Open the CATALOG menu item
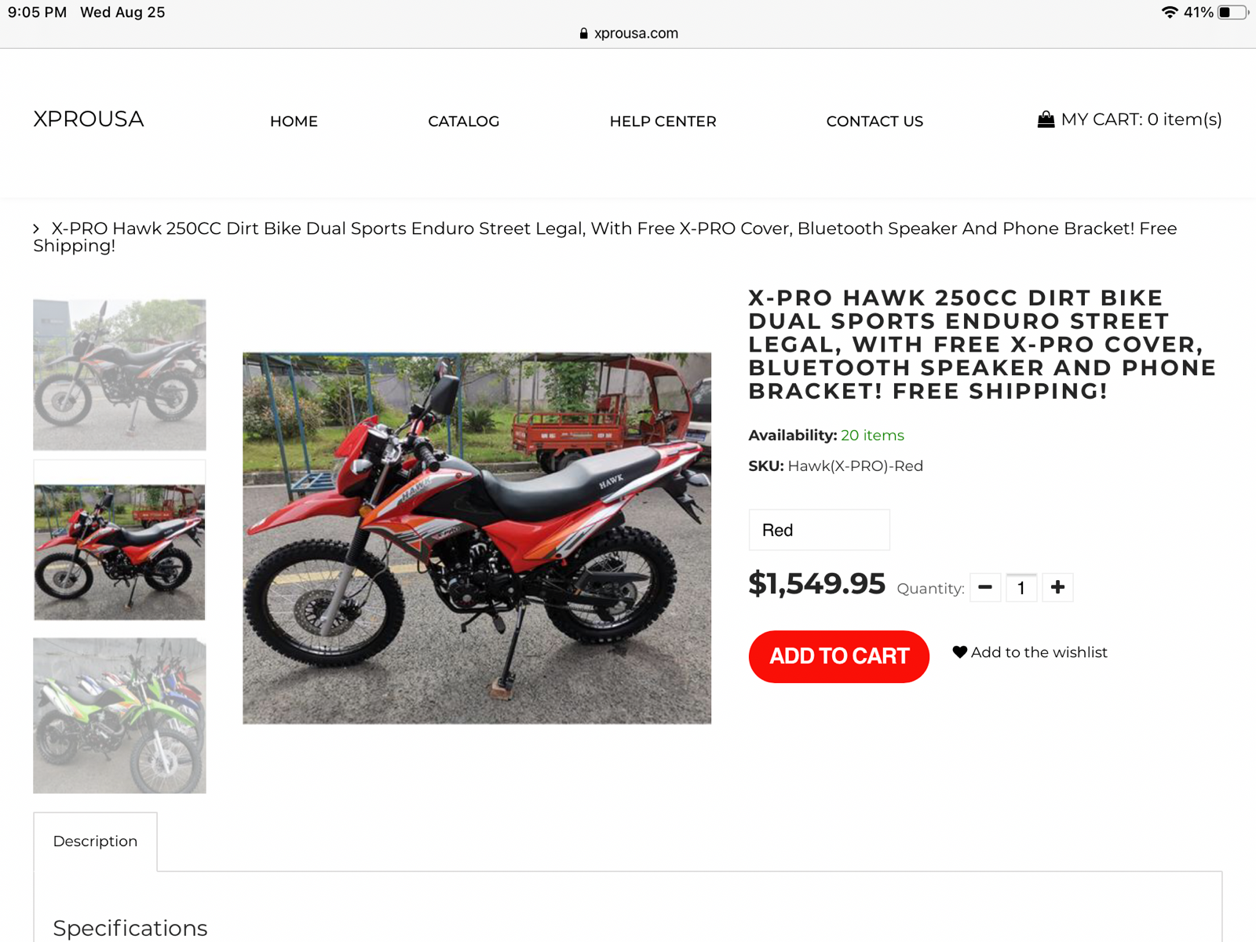The width and height of the screenshot is (1256, 942). point(463,121)
